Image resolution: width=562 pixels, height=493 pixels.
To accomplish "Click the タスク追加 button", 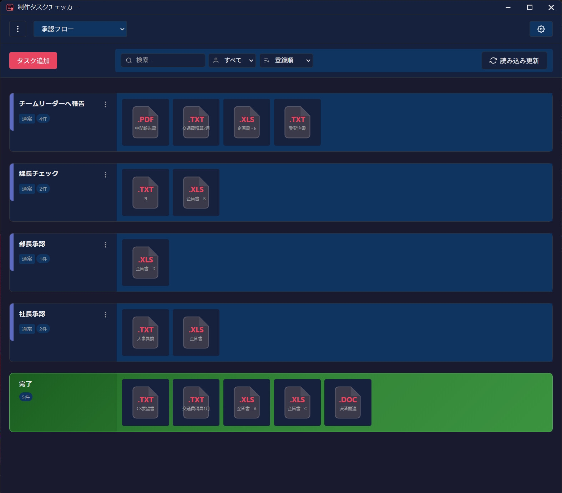I will click(x=33, y=60).
